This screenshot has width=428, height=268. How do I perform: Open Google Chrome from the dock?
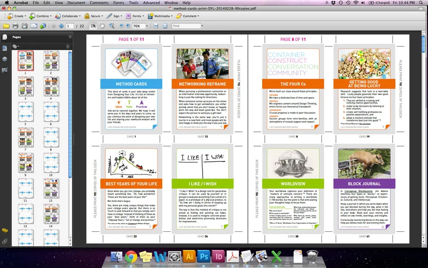[x=131, y=257]
